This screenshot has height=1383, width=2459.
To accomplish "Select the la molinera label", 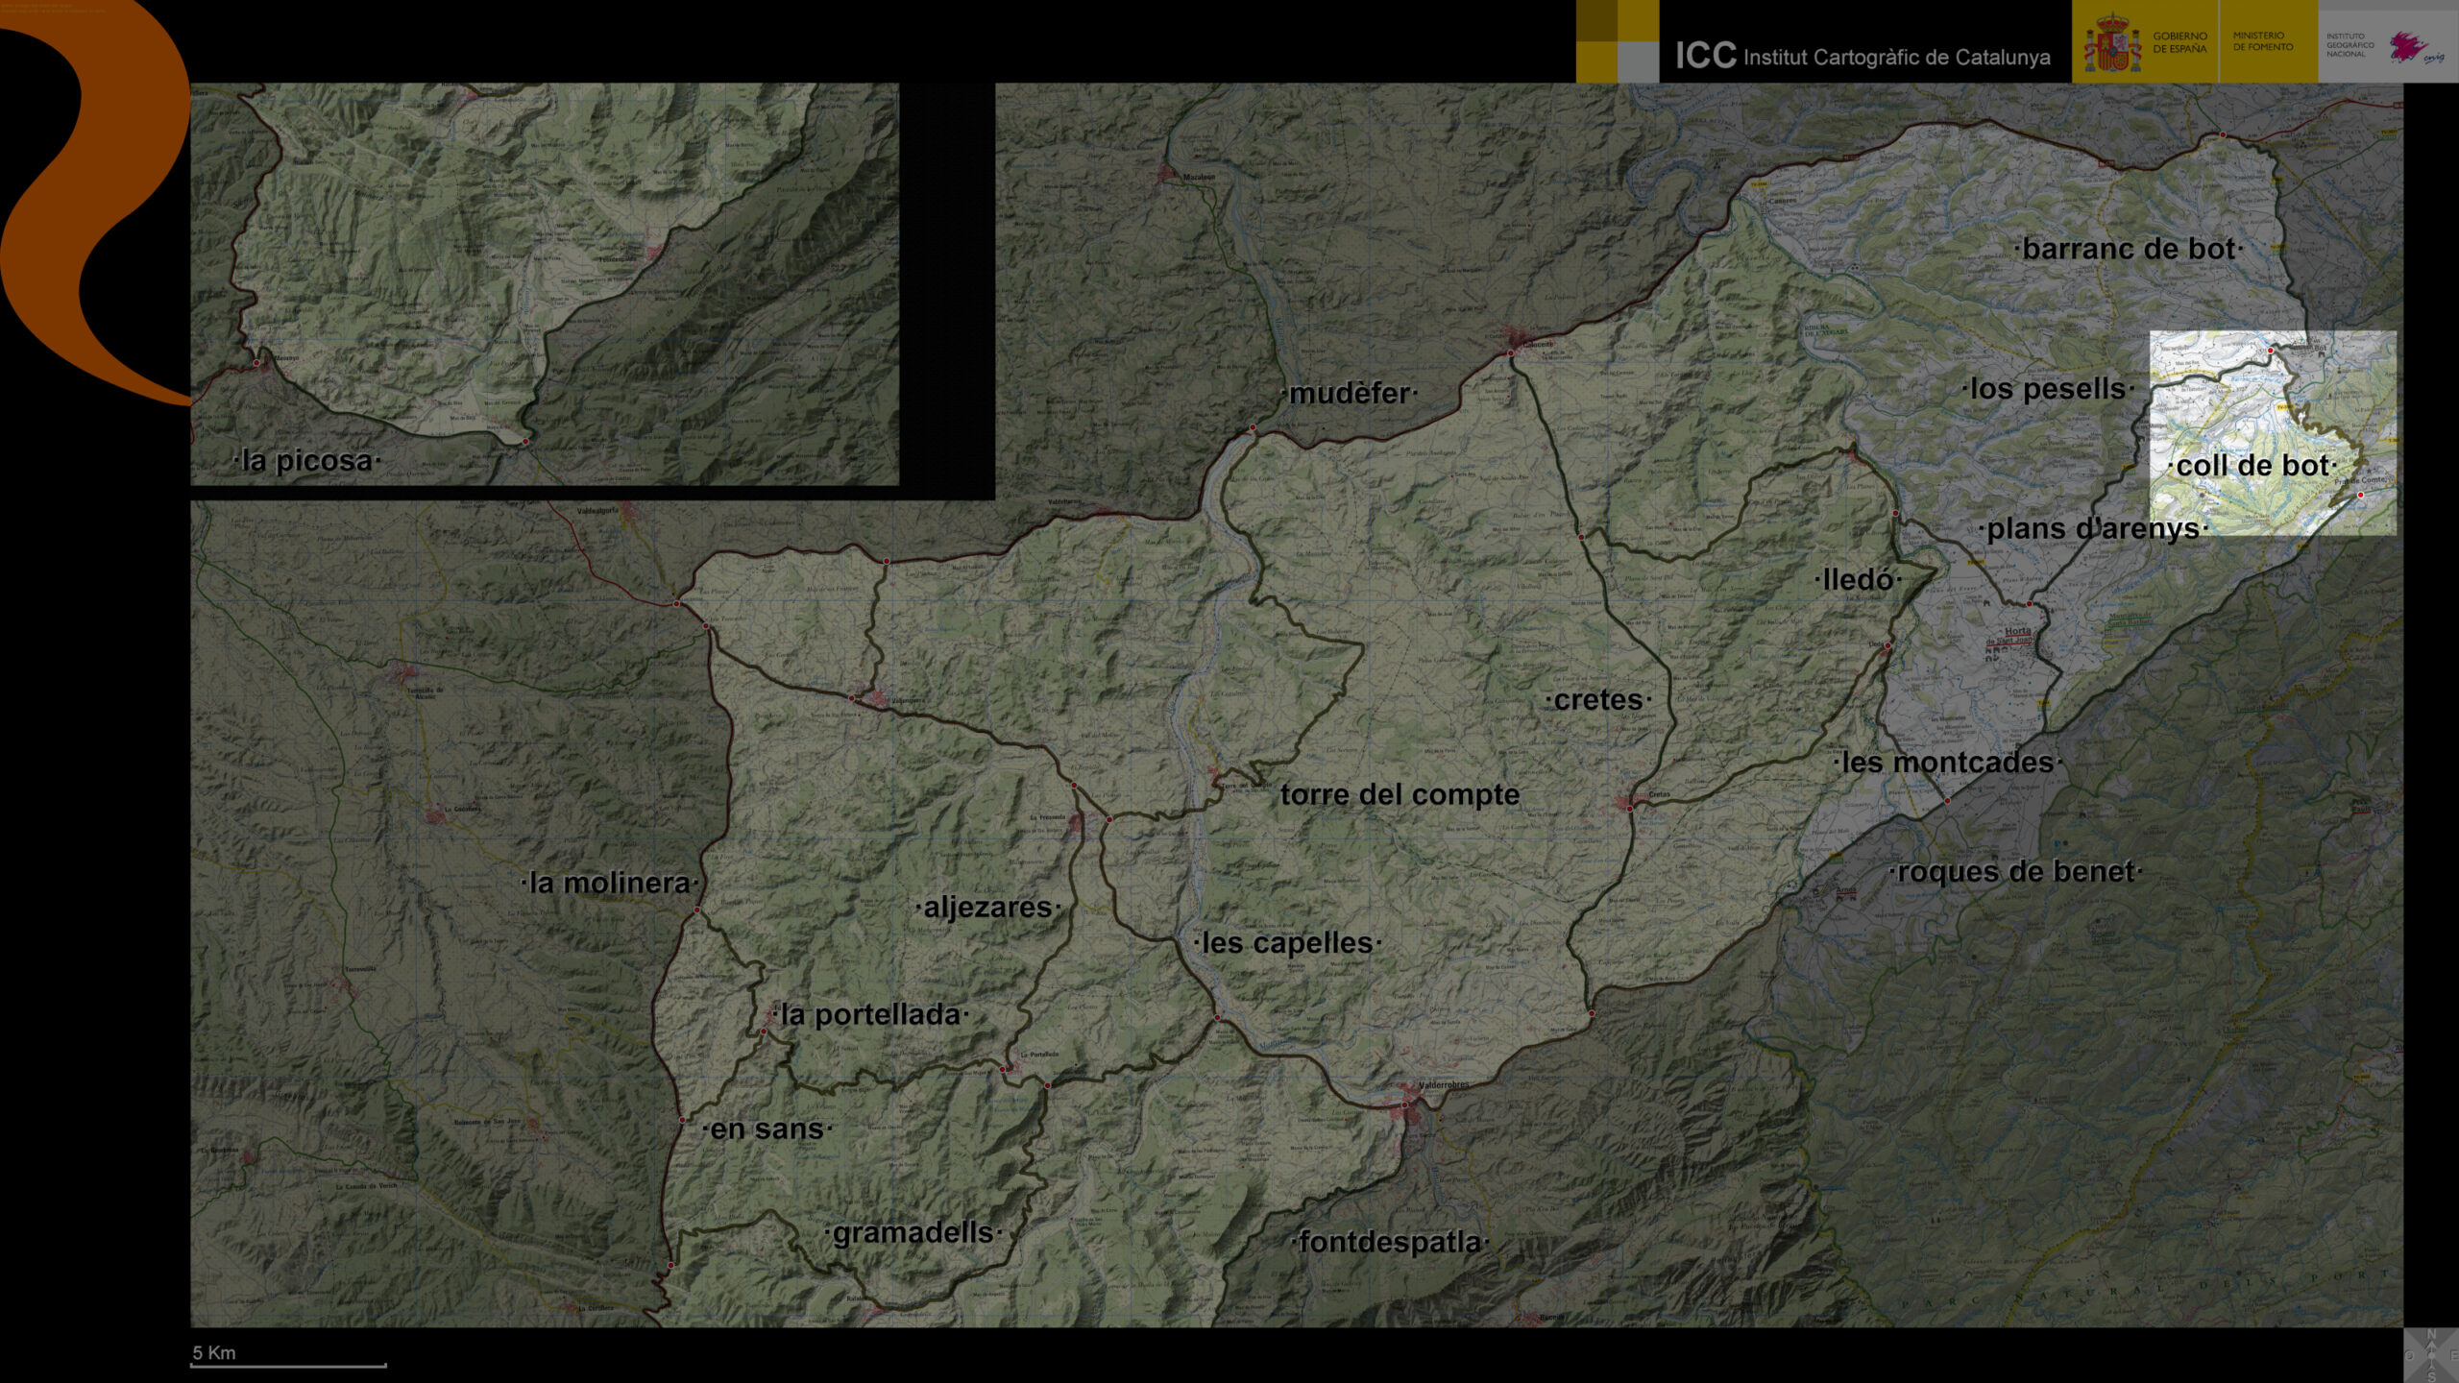I will click(610, 884).
